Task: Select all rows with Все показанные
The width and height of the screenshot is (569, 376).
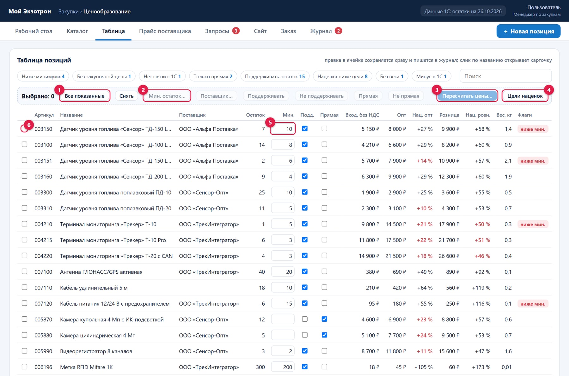Action: coord(85,96)
